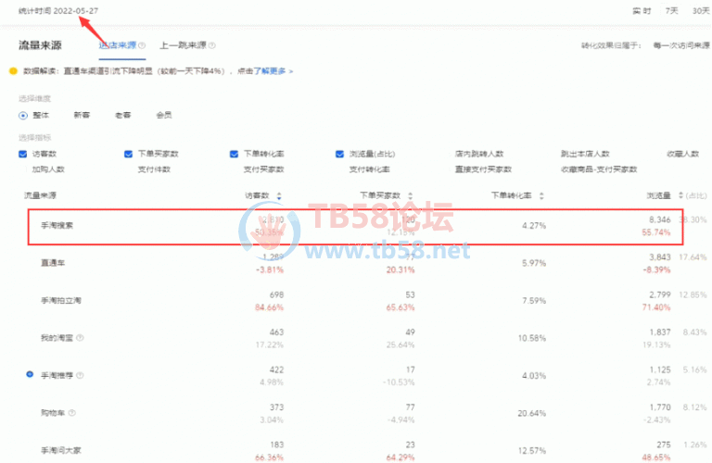Click help icon next to 手淘推荐
The height and width of the screenshot is (463, 712).
point(83,376)
